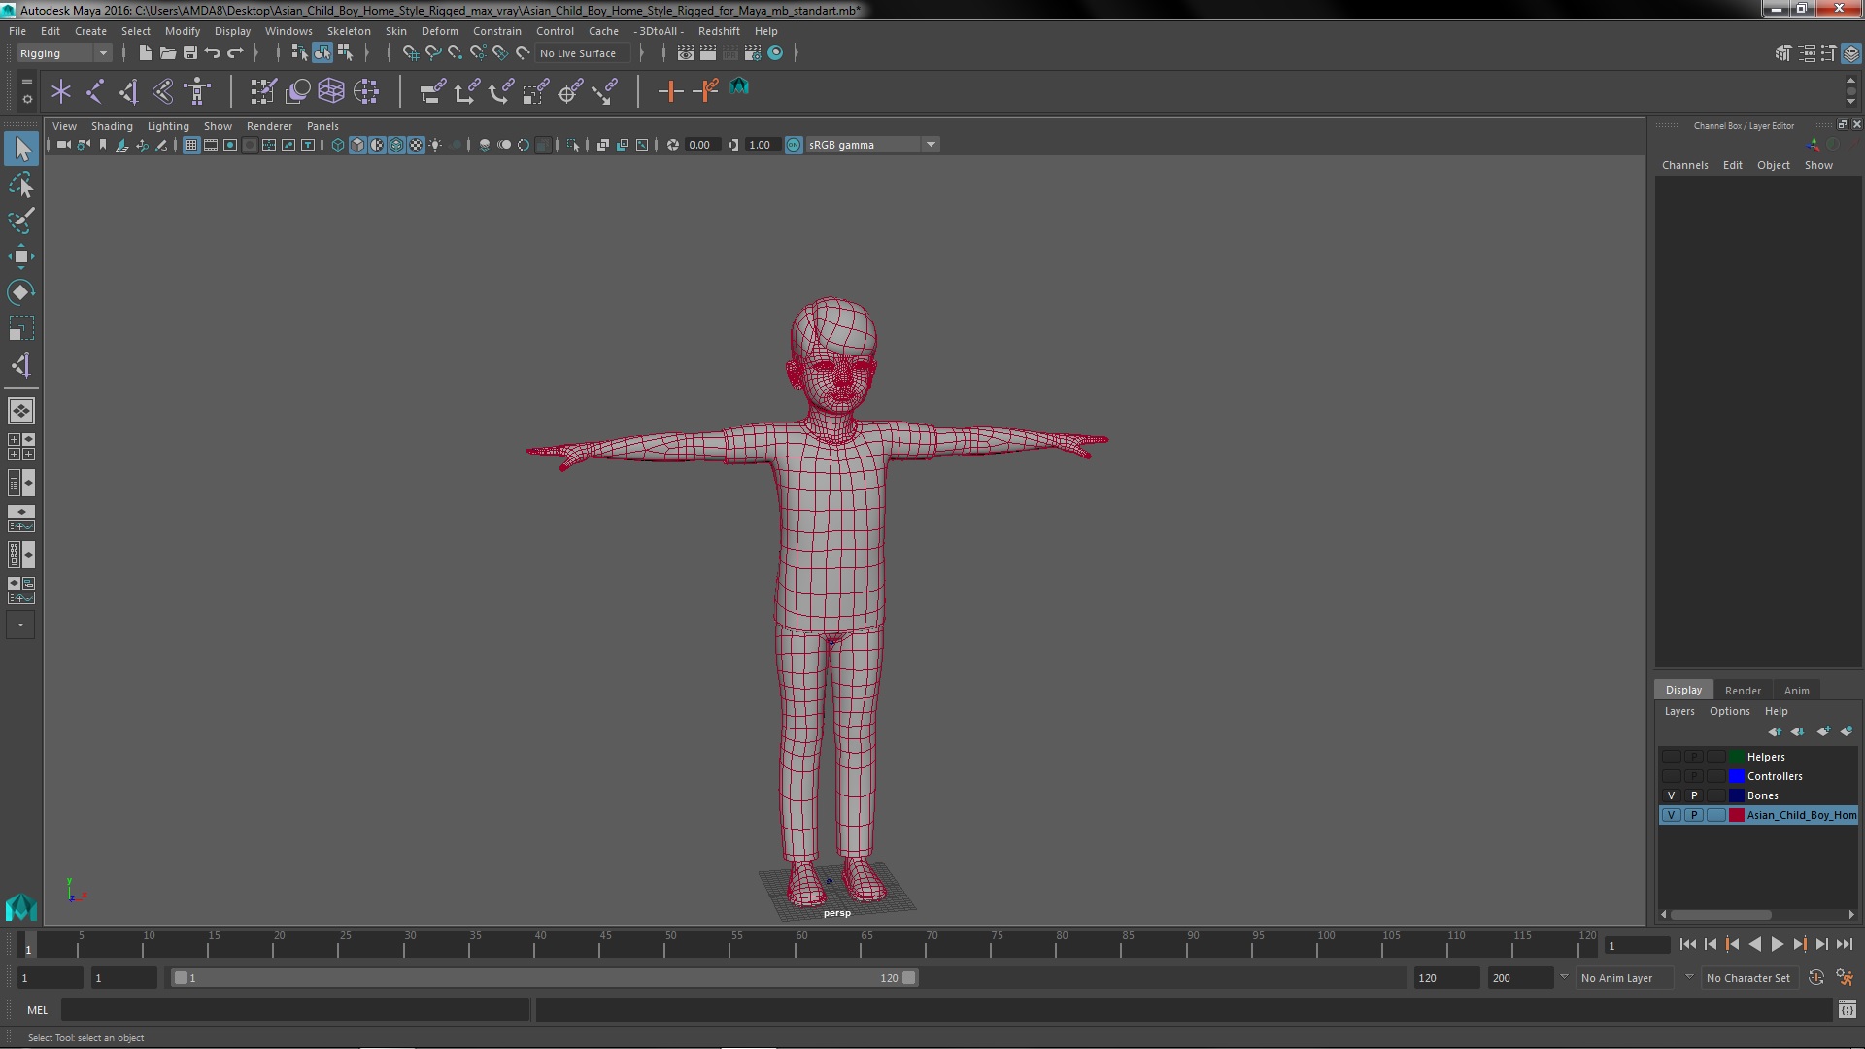Open the Rigging menu set dropdown
Screen dimensions: 1865x1049
64,53
